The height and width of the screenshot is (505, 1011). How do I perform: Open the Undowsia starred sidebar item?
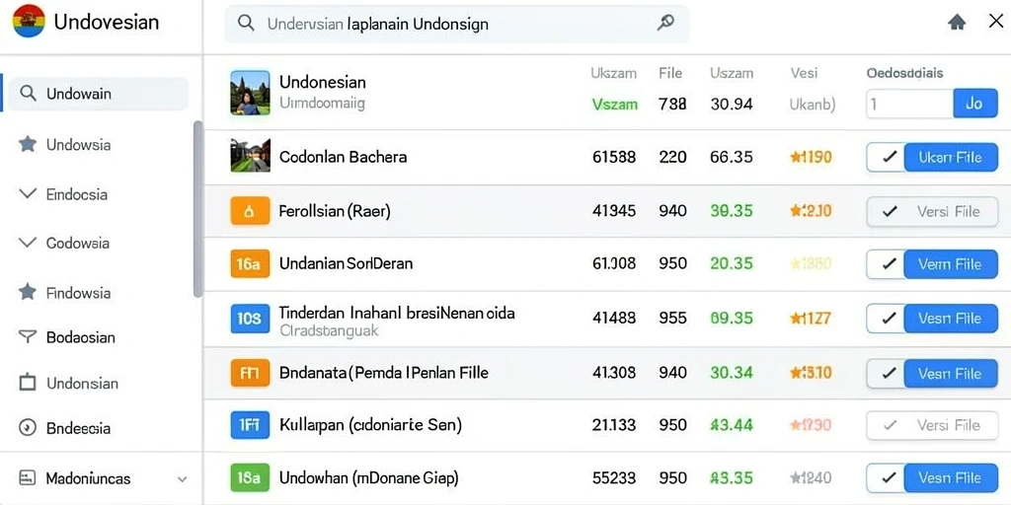(78, 145)
